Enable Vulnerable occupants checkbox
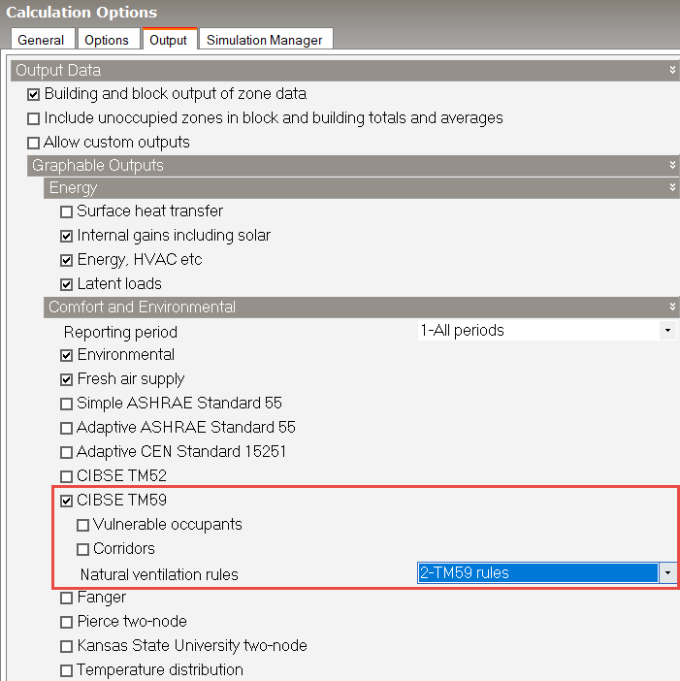 click(x=82, y=525)
